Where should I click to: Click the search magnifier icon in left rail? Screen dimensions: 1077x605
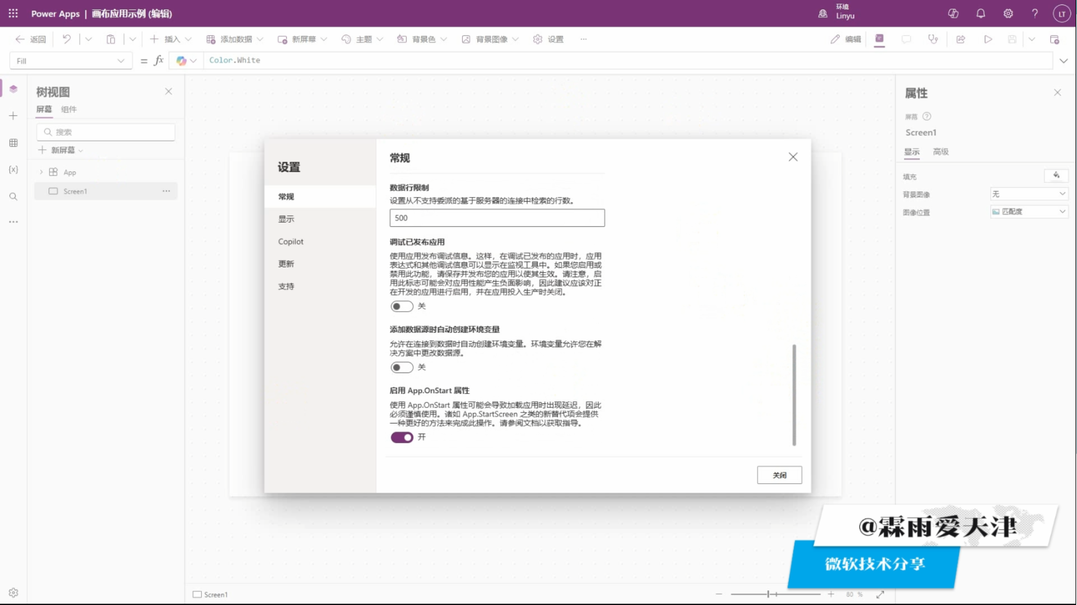coord(13,197)
